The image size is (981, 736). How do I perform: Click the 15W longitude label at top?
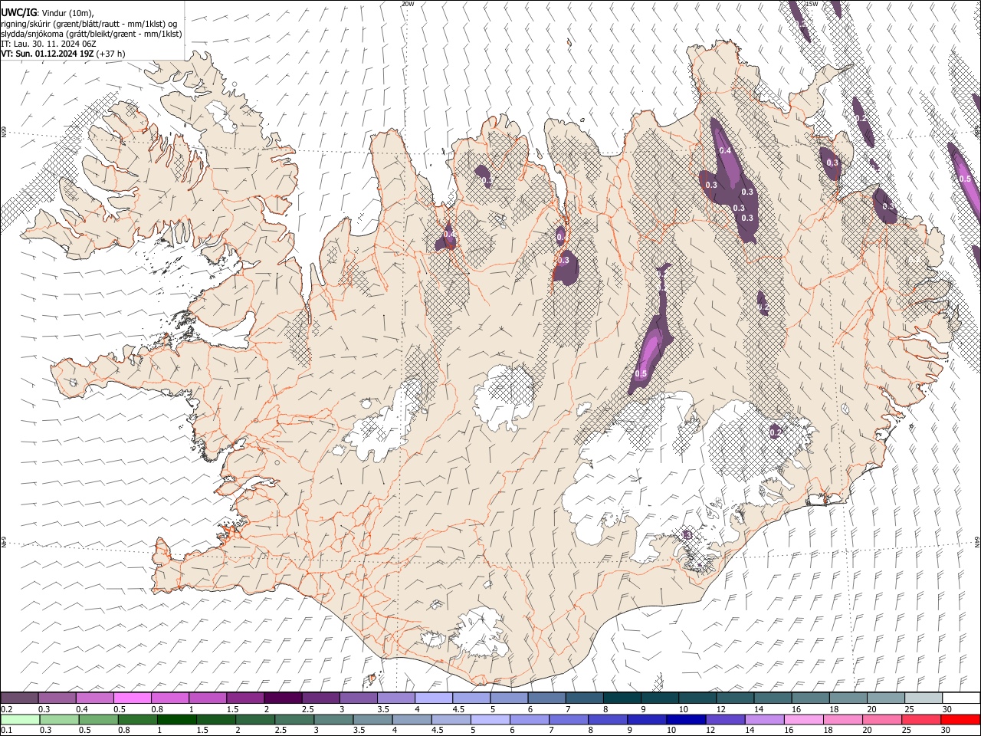pyautogui.click(x=812, y=4)
